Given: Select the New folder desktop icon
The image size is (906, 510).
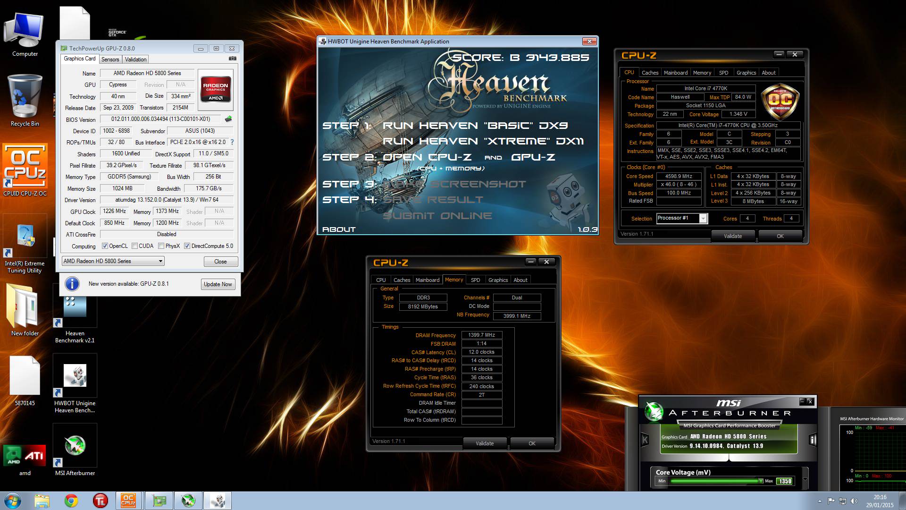Looking at the screenshot, I should 25,310.
